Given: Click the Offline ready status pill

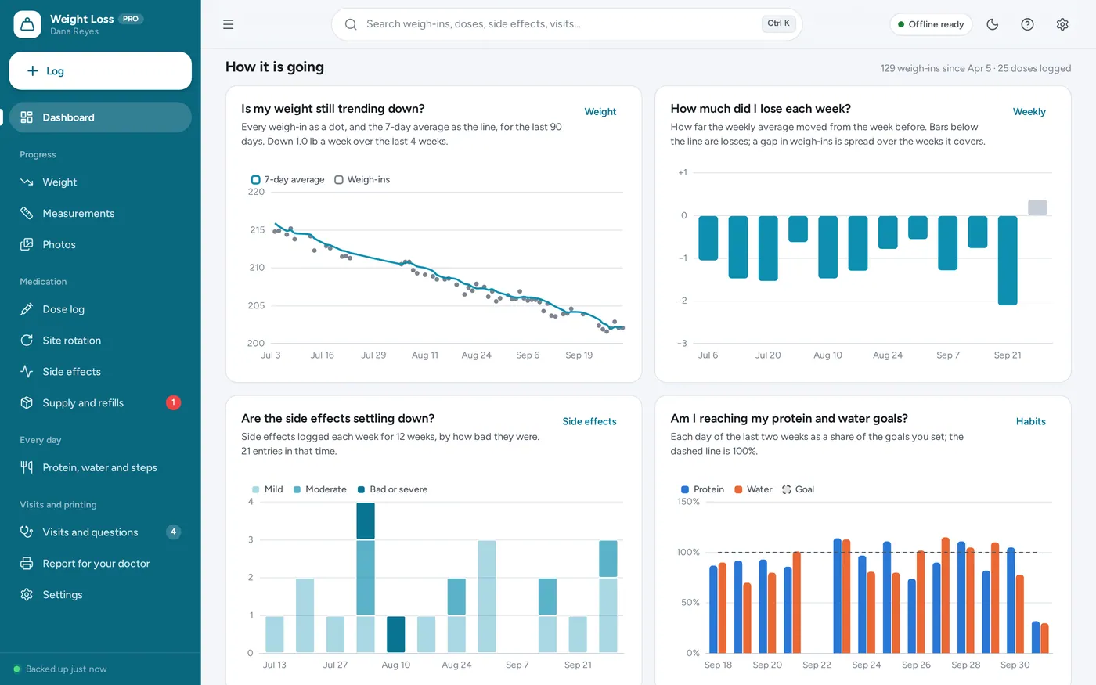Looking at the screenshot, I should pos(931,24).
